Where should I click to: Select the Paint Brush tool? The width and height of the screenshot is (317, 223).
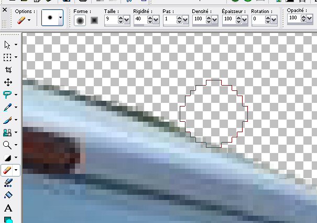click(7, 120)
